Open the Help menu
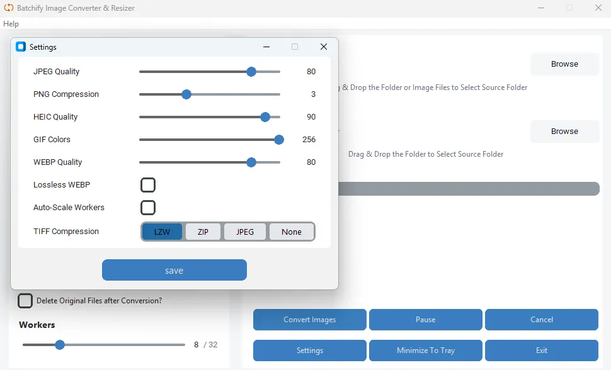 pyautogui.click(x=11, y=23)
